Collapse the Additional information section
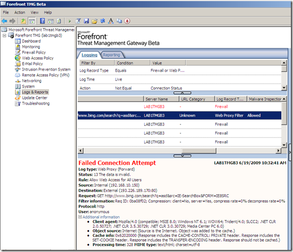Screen dimensions: 293x252 80,217
